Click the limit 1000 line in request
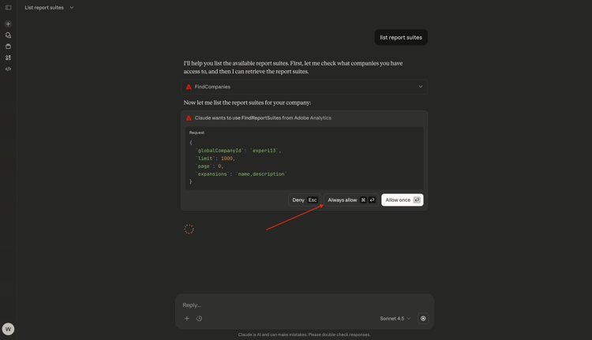 [x=215, y=159]
